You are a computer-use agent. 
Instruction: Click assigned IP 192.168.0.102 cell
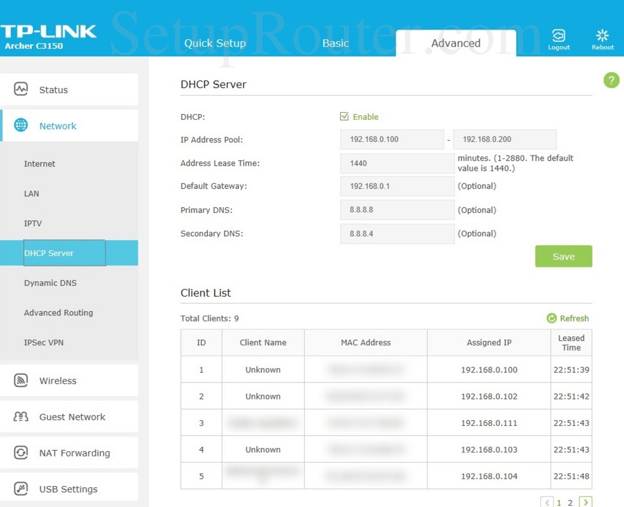pyautogui.click(x=489, y=396)
